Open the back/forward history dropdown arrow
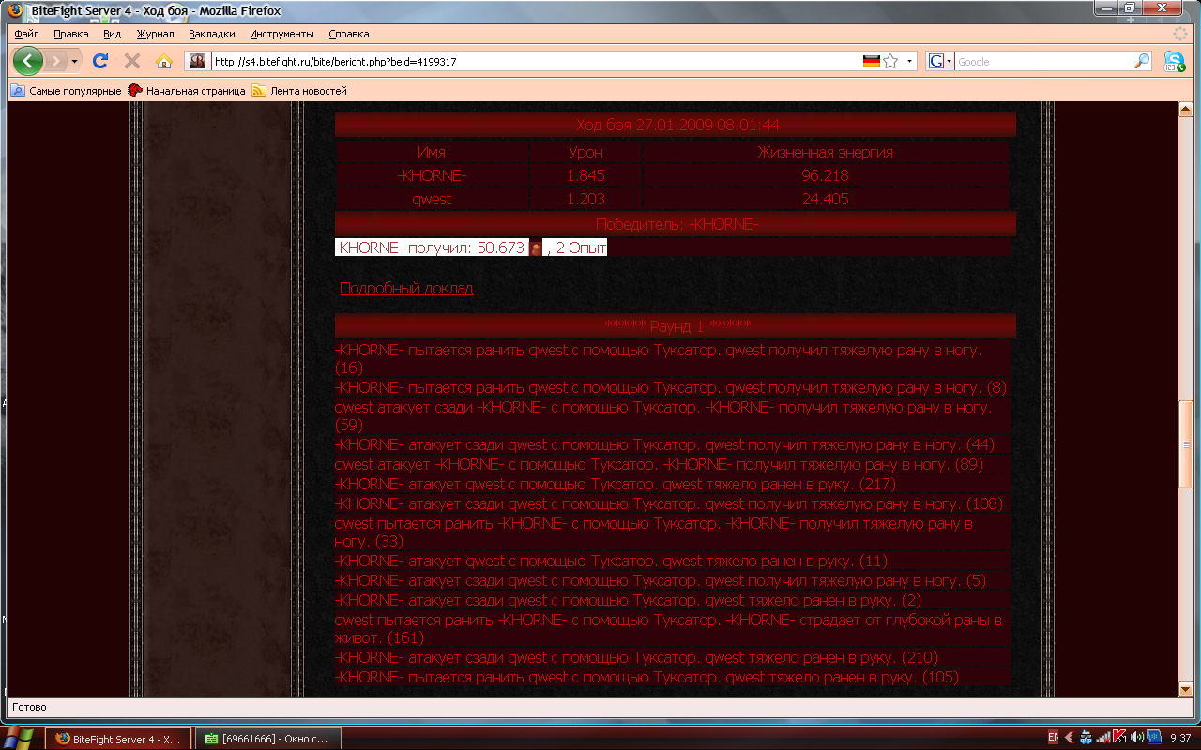1201x750 pixels. pyautogui.click(x=75, y=62)
